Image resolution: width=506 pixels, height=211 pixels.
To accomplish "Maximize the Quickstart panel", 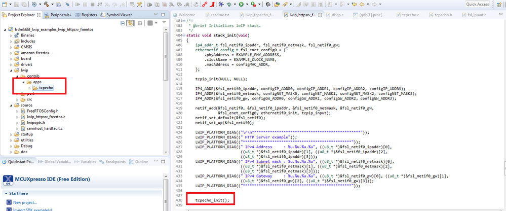I will coord(163,162).
